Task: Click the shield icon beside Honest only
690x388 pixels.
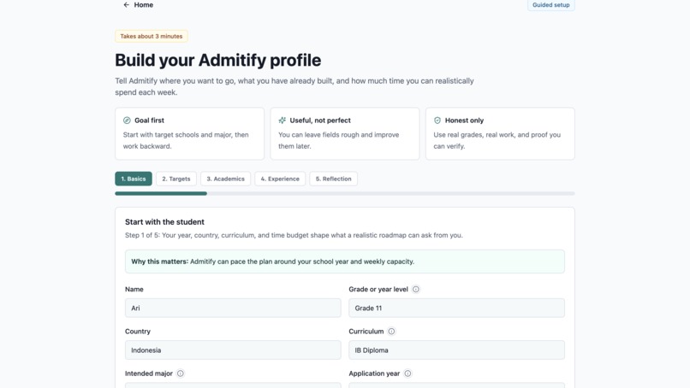Action: 437,121
